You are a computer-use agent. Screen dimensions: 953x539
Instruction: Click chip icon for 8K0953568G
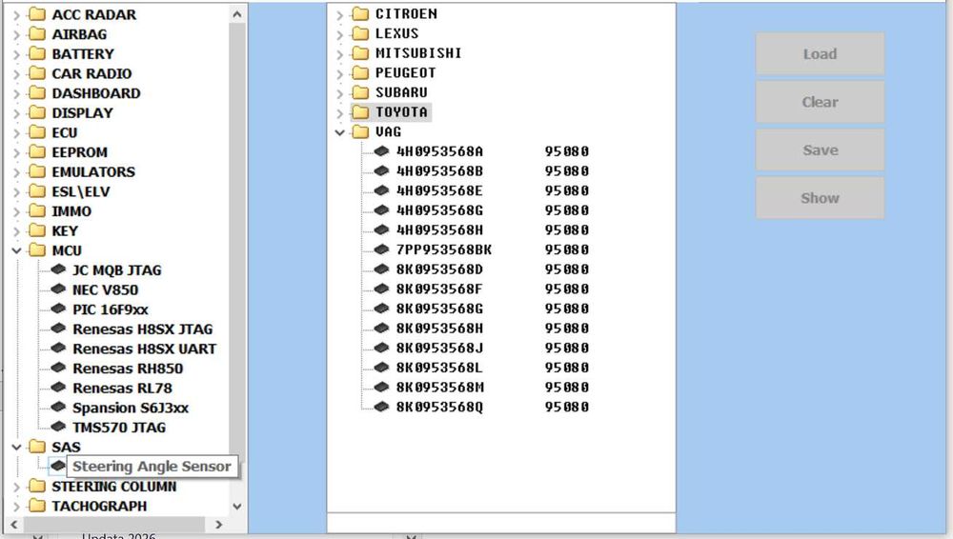[x=381, y=309]
